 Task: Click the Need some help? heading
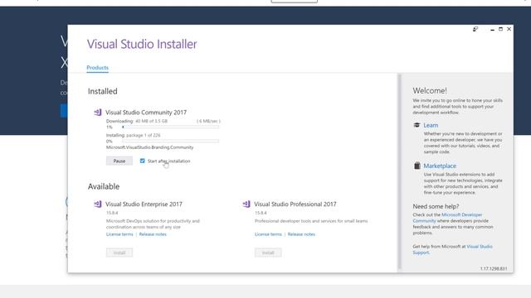(436, 206)
